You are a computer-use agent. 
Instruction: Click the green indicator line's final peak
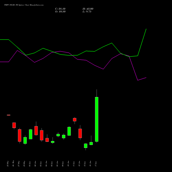(146, 29)
